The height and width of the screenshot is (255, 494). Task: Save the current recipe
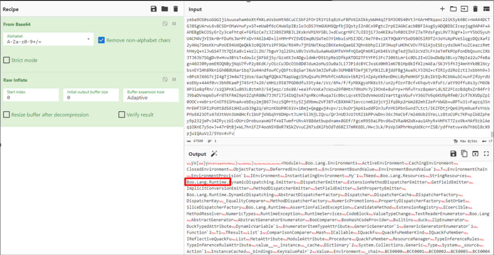(x=154, y=9)
